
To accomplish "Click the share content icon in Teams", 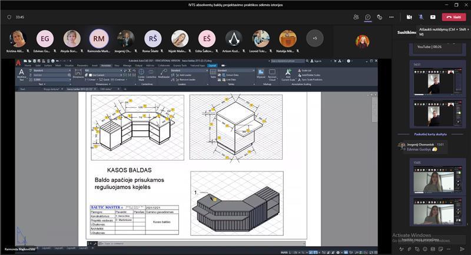I will point(433,17).
